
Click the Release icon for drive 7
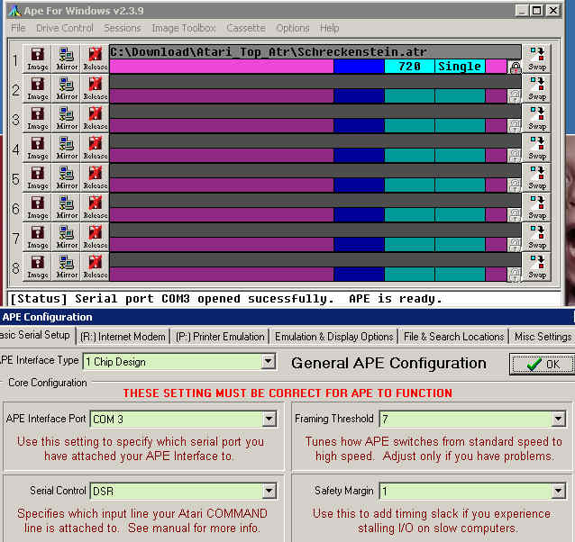95,237
